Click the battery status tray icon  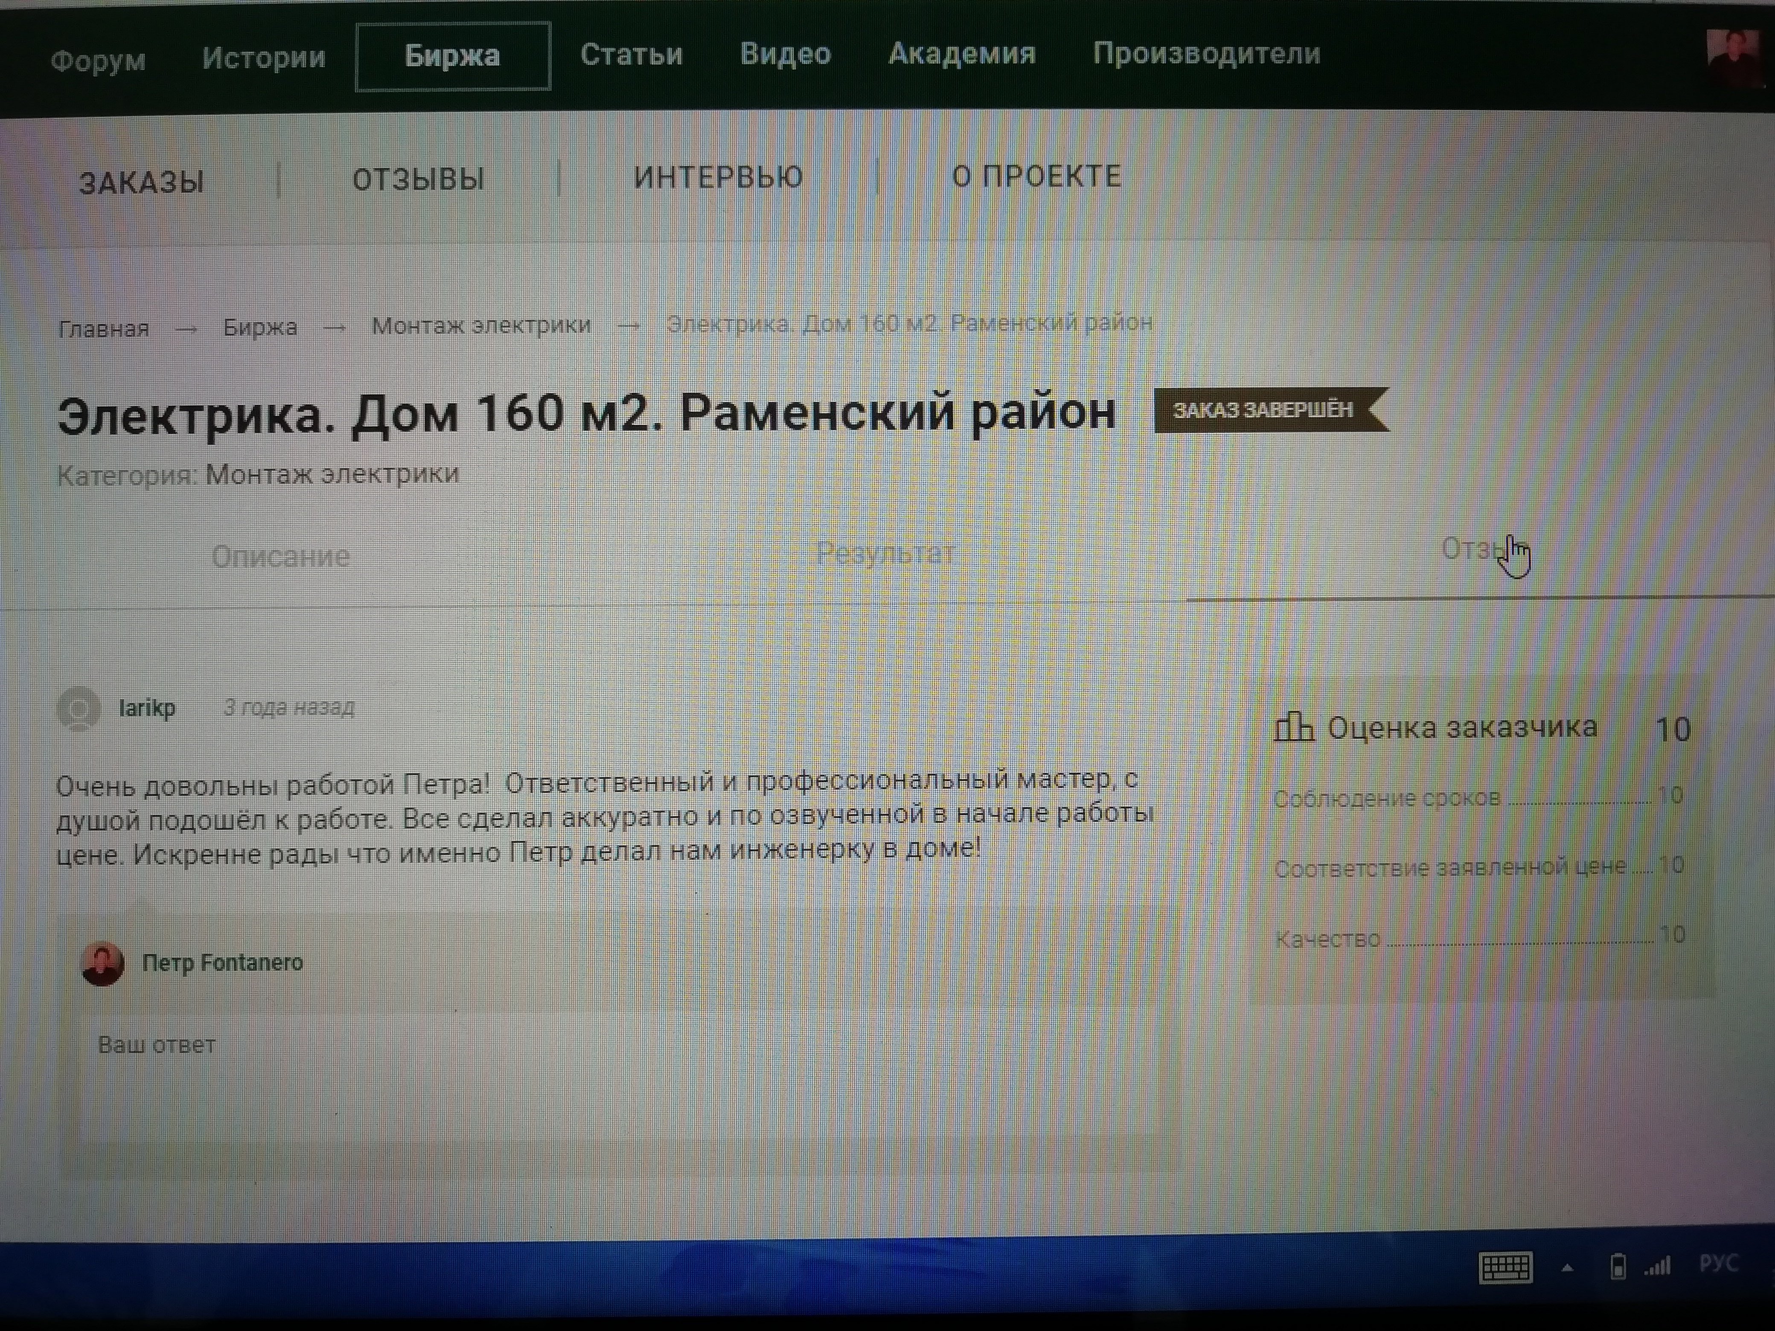[1618, 1267]
